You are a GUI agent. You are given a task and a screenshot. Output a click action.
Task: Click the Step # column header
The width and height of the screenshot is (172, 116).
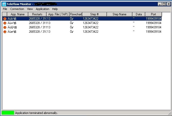pyautogui.click(x=94, y=14)
